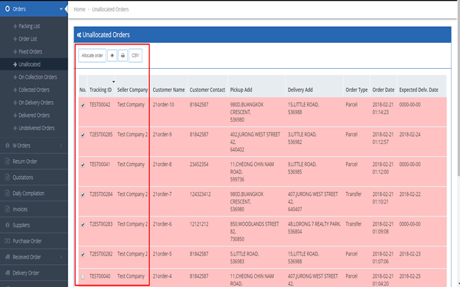The width and height of the screenshot is (460, 287).
Task: Uncheck the checkbox for T2EST00282
Action: coord(83,254)
